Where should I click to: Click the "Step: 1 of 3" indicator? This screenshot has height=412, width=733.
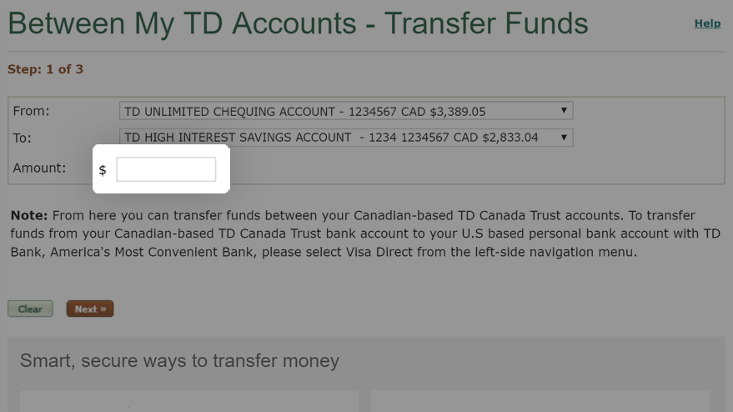[45, 69]
